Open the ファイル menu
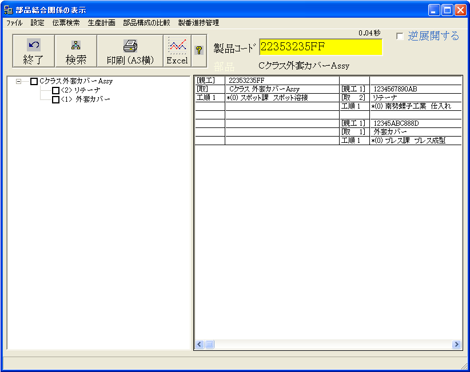The image size is (470, 372). tap(14, 23)
